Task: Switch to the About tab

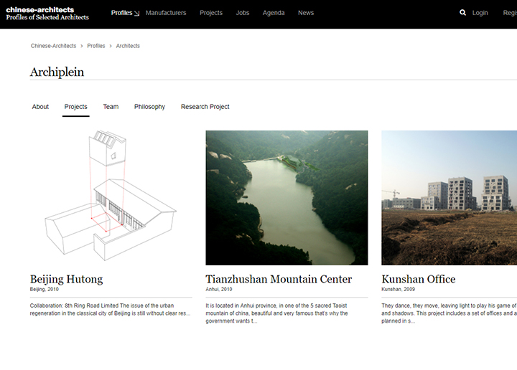Action: (40, 107)
